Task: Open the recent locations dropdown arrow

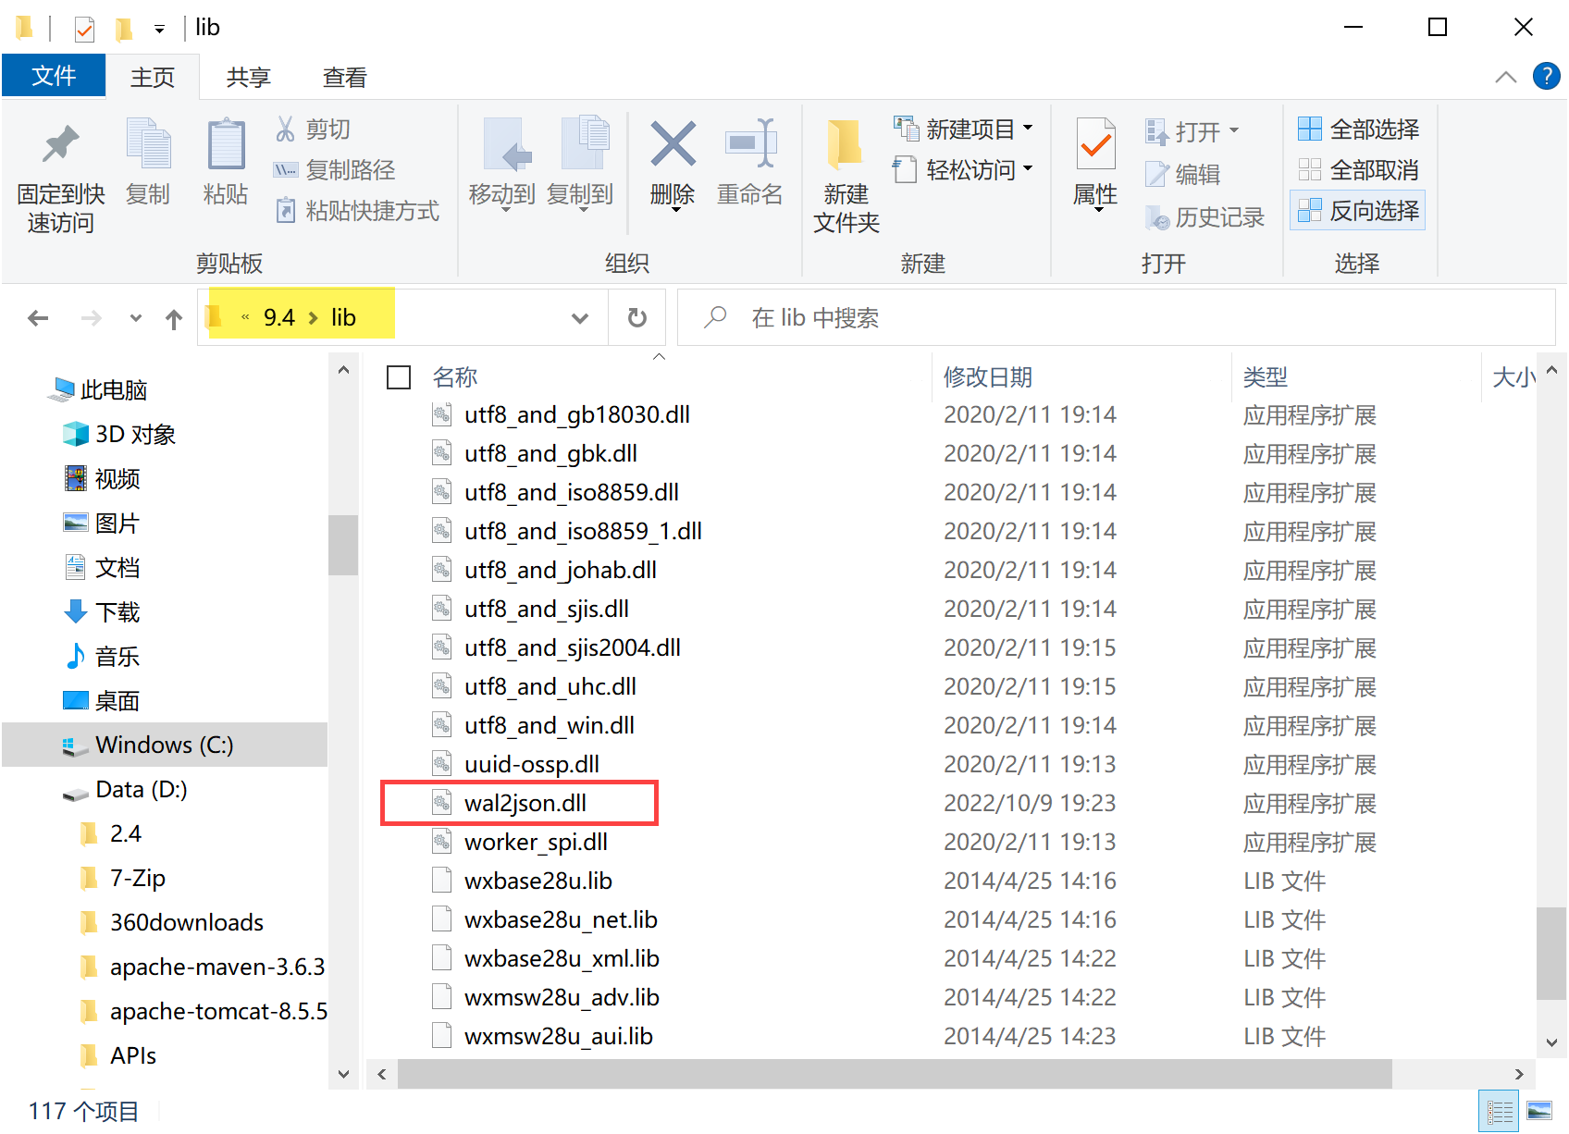Action: coord(136,318)
